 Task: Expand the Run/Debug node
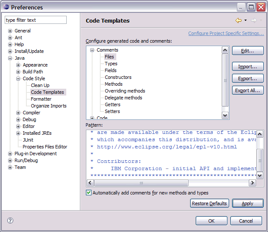10,160
